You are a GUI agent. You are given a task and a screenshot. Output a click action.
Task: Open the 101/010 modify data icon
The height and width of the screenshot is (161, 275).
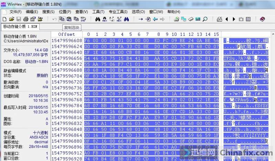(x=83, y=19)
